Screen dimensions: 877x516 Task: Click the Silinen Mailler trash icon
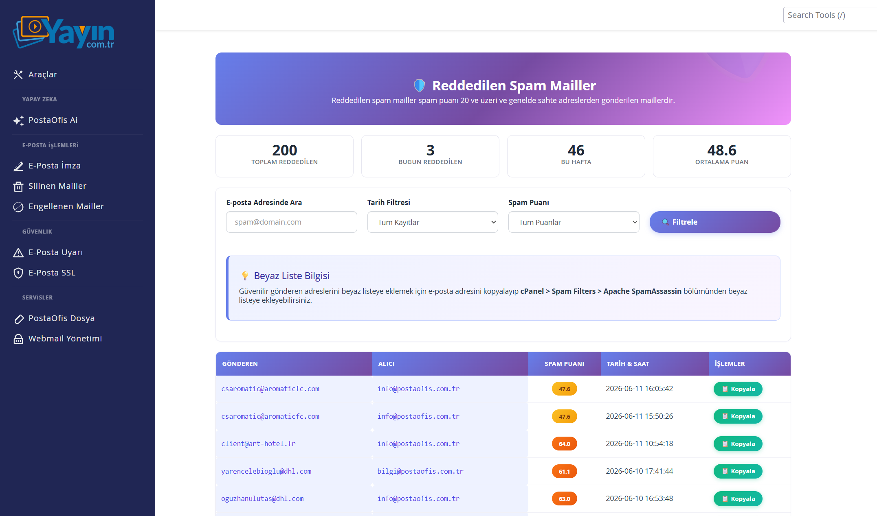[x=18, y=186]
